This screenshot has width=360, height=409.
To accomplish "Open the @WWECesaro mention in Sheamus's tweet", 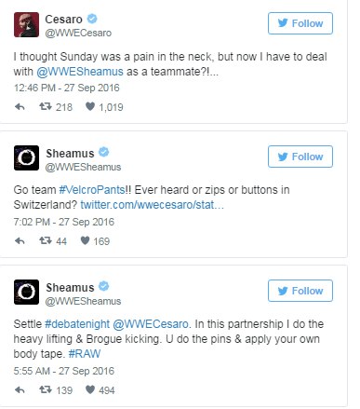I will 150,324.
